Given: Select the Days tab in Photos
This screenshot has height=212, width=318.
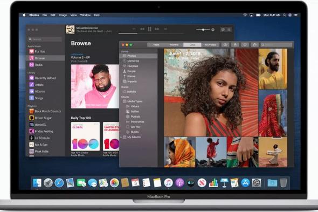Looking at the screenshot, I should (192, 45).
